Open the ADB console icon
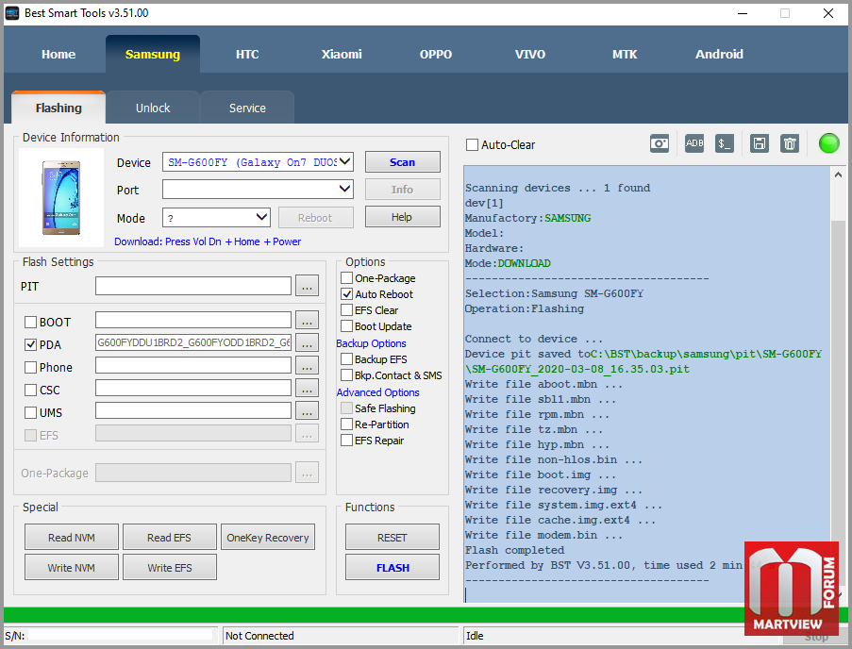Viewport: 852px width, 649px height. click(693, 144)
